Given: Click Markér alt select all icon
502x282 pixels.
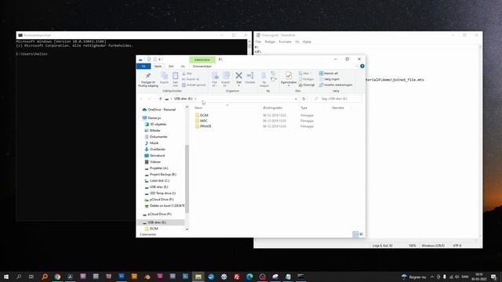Looking at the screenshot, I should click(x=321, y=74).
